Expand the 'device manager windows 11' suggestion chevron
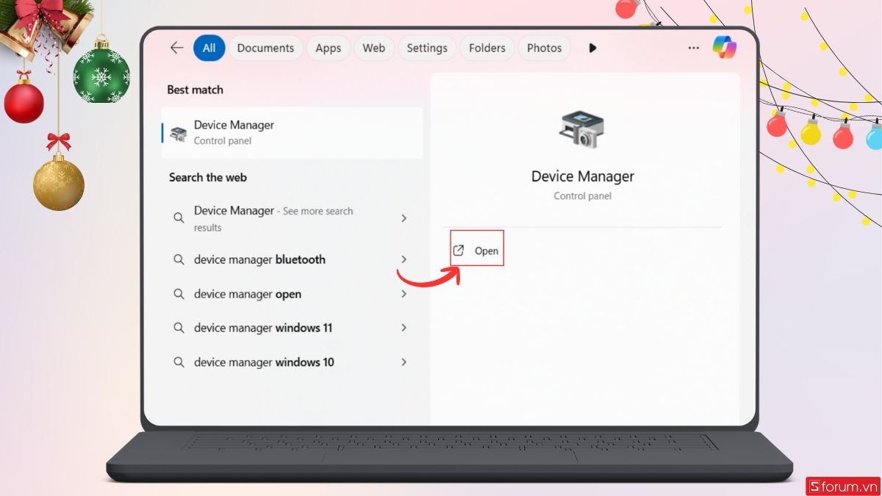Viewport: 882px width, 496px height. (404, 328)
